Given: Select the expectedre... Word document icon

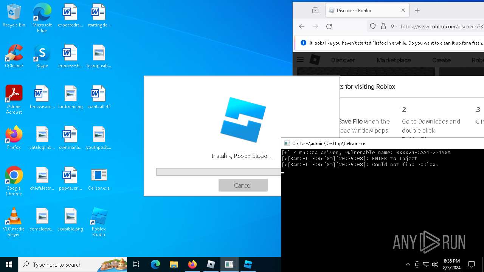Looking at the screenshot, I should pos(70,15).
